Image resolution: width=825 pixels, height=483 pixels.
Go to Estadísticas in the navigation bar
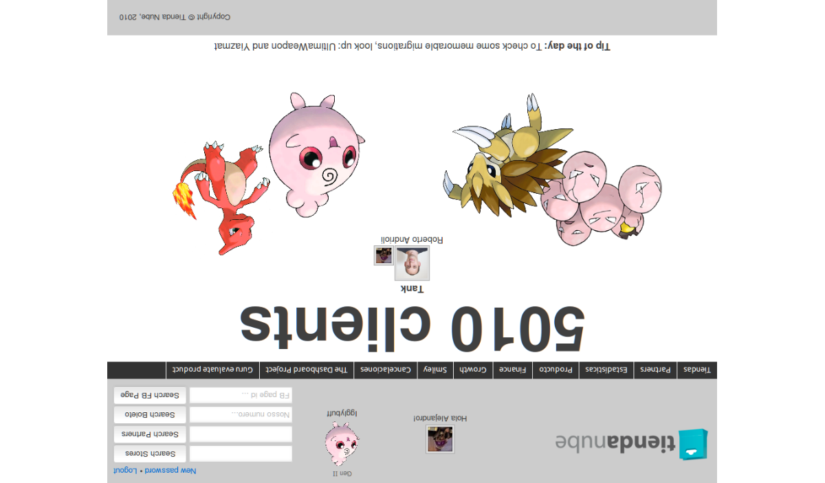click(x=606, y=370)
